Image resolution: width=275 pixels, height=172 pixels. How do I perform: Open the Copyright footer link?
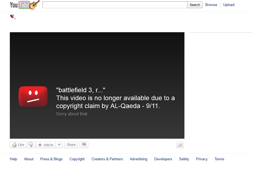point(77,159)
